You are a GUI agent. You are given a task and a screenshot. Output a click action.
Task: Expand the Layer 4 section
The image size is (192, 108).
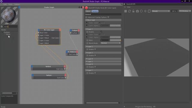87,59
